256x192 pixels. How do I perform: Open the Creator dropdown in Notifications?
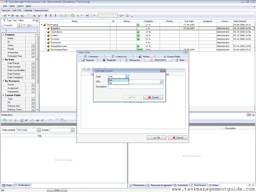coord(73,130)
